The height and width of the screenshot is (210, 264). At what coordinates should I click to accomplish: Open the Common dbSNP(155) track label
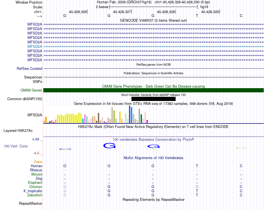pyautogui.click(x=25, y=99)
